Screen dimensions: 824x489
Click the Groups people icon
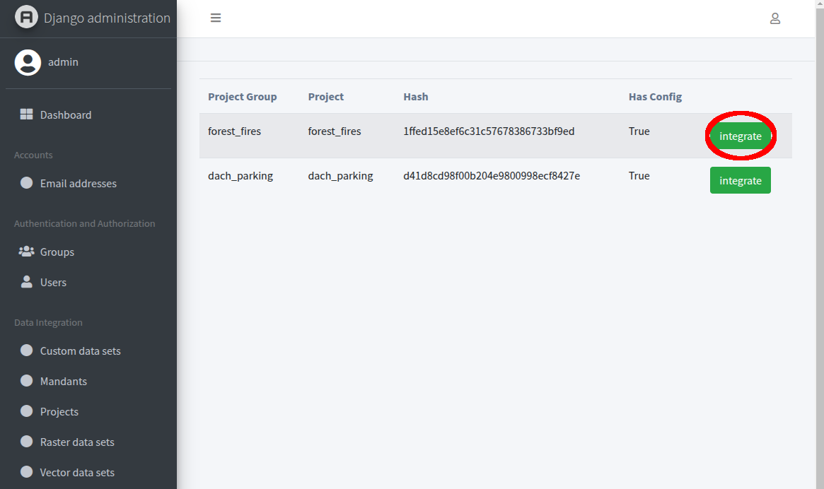[x=26, y=252]
